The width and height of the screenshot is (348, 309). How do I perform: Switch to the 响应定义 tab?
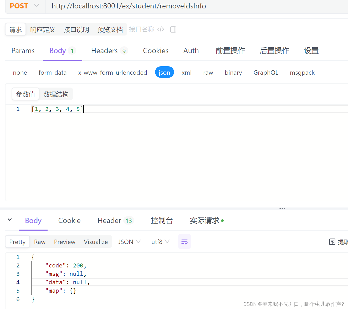pyautogui.click(x=43, y=29)
